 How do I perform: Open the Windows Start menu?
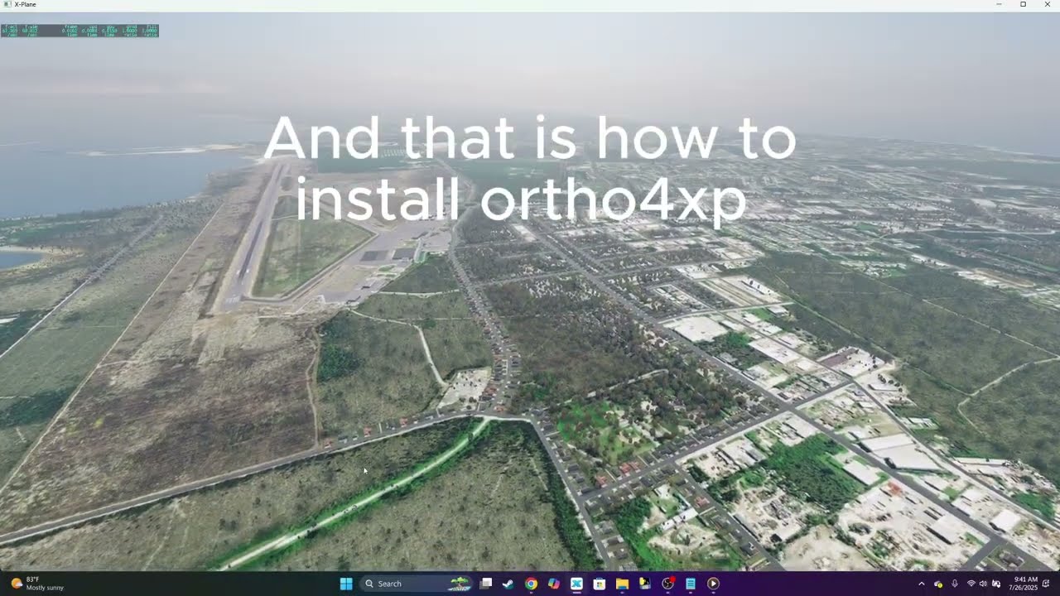coord(346,584)
